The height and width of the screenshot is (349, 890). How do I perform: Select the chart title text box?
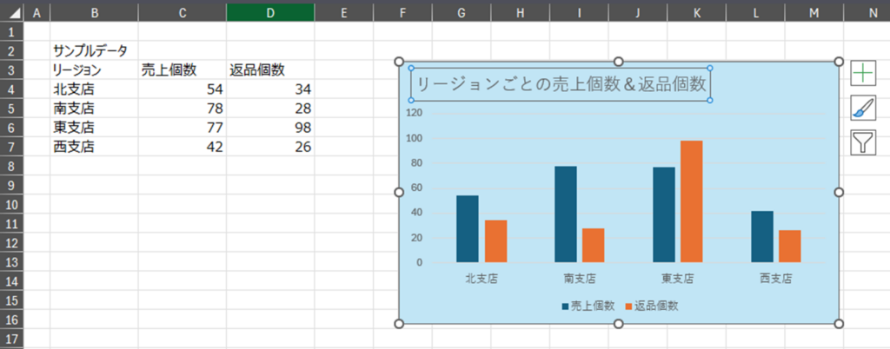point(561,84)
